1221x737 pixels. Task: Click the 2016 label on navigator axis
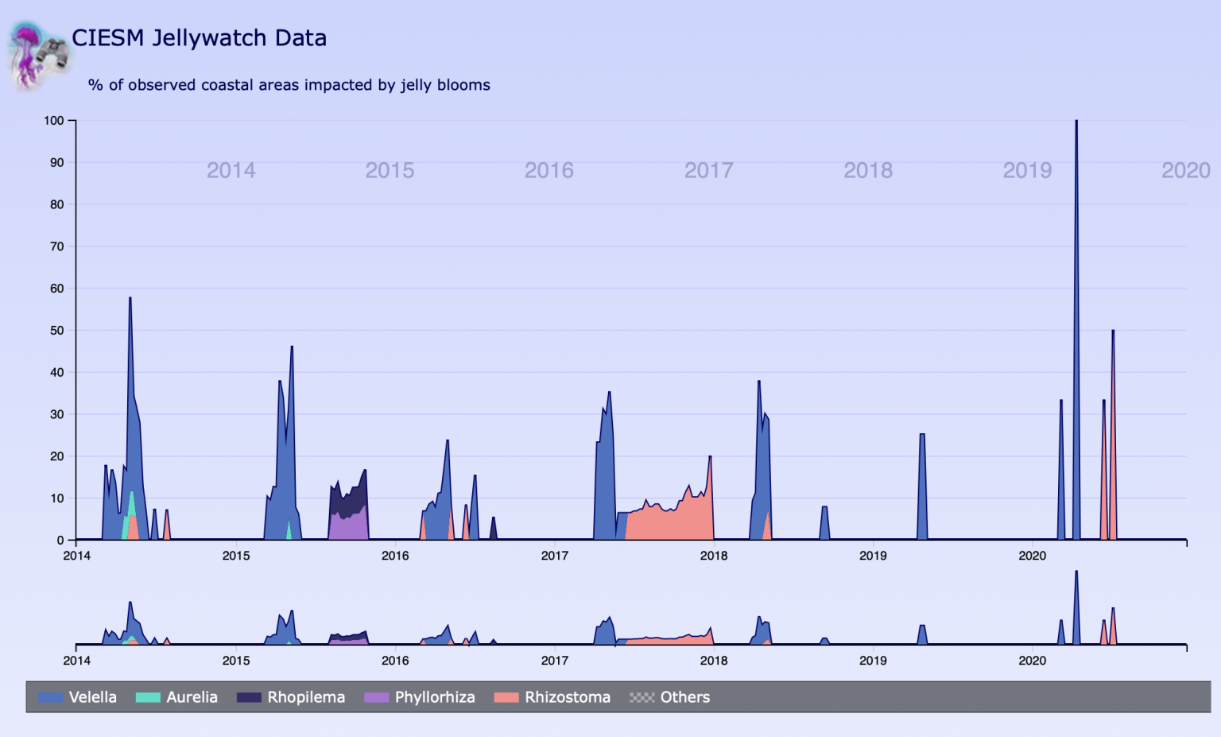pyautogui.click(x=395, y=661)
